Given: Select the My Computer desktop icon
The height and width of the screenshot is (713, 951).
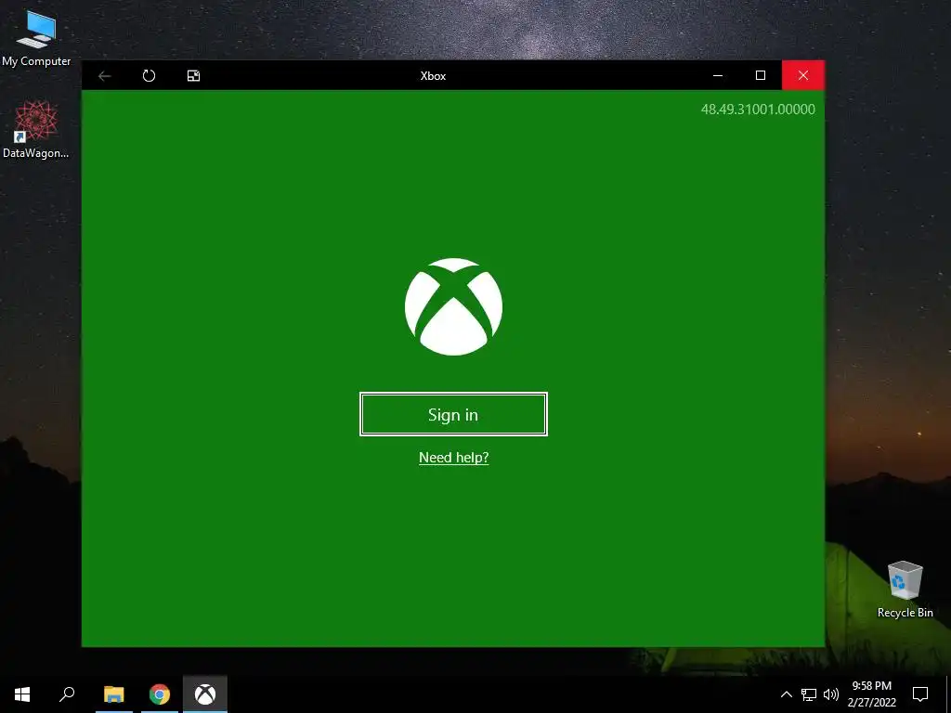Looking at the screenshot, I should [x=36, y=38].
